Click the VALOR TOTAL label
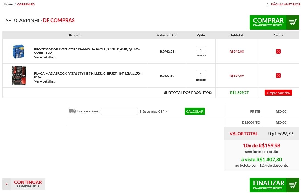This screenshot has width=301, height=193. [243, 134]
